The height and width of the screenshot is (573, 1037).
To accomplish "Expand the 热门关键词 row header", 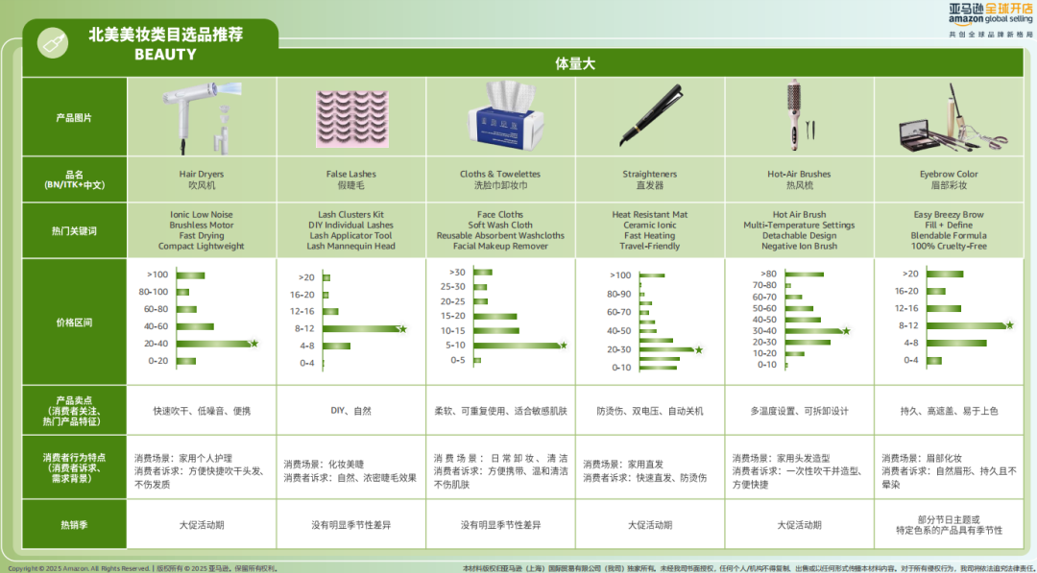I will coord(74,230).
